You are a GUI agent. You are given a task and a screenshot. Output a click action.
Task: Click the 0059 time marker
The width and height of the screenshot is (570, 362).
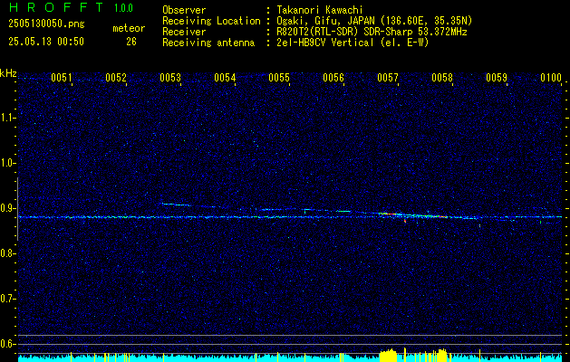(497, 78)
